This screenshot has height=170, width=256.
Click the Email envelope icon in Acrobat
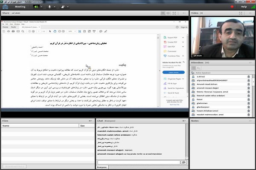click(18, 31)
